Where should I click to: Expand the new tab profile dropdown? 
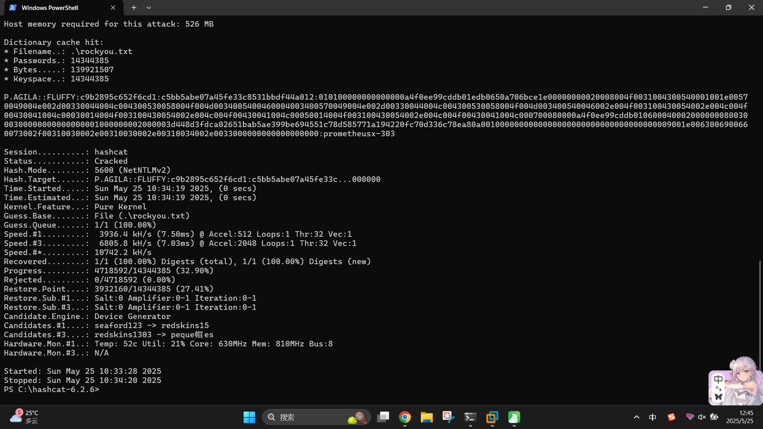coord(149,8)
